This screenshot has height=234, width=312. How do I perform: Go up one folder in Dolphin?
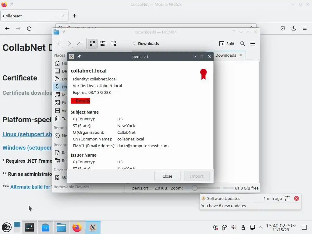tap(80, 44)
